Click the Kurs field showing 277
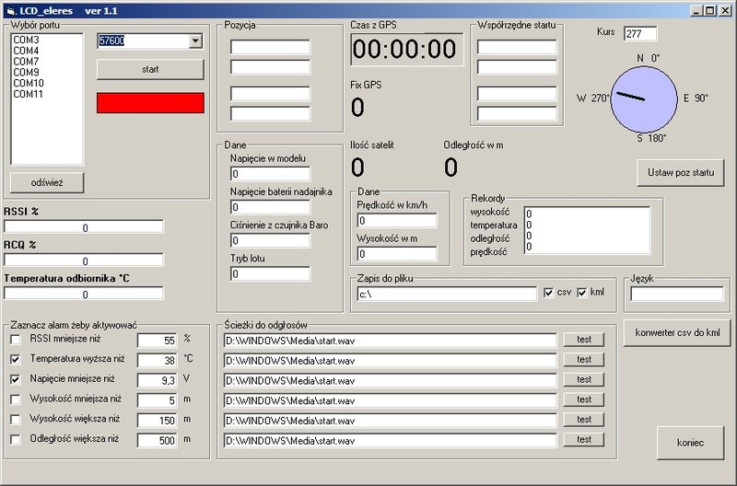737x486 pixels. (640, 34)
